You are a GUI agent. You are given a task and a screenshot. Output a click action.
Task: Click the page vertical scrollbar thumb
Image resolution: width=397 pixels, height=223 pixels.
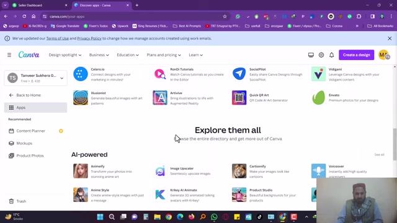[395, 144]
